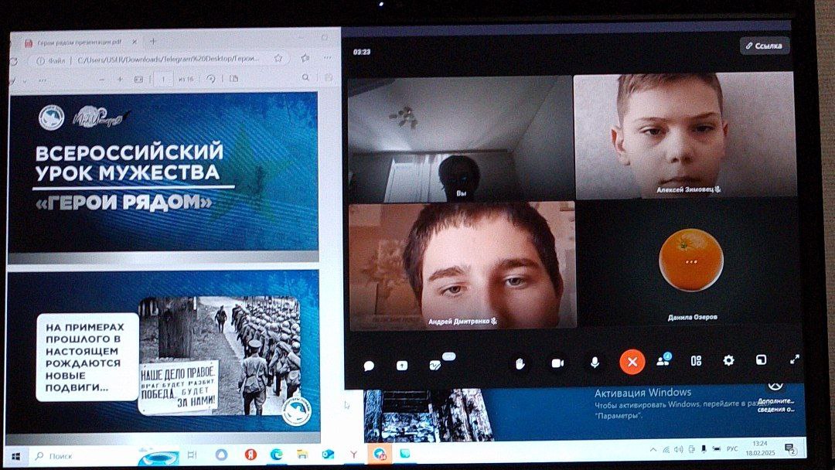Open a new browser tab
Screen dimensions: 835x470
(153, 41)
